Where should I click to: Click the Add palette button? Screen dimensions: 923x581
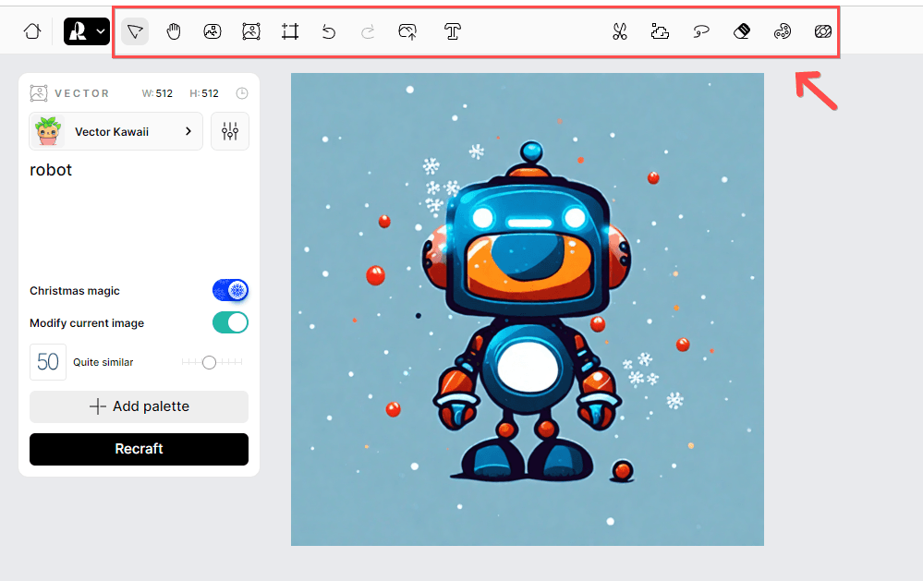pyautogui.click(x=139, y=406)
